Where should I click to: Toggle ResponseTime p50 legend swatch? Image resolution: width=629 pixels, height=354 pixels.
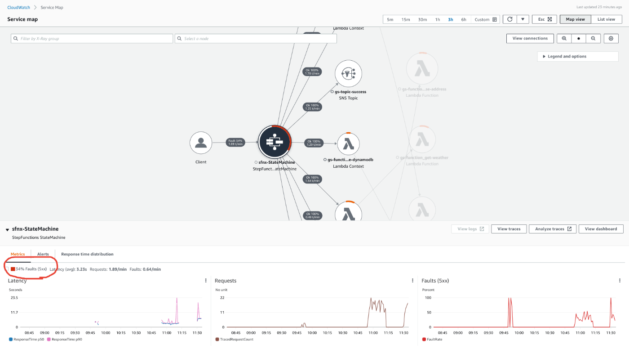(11, 339)
